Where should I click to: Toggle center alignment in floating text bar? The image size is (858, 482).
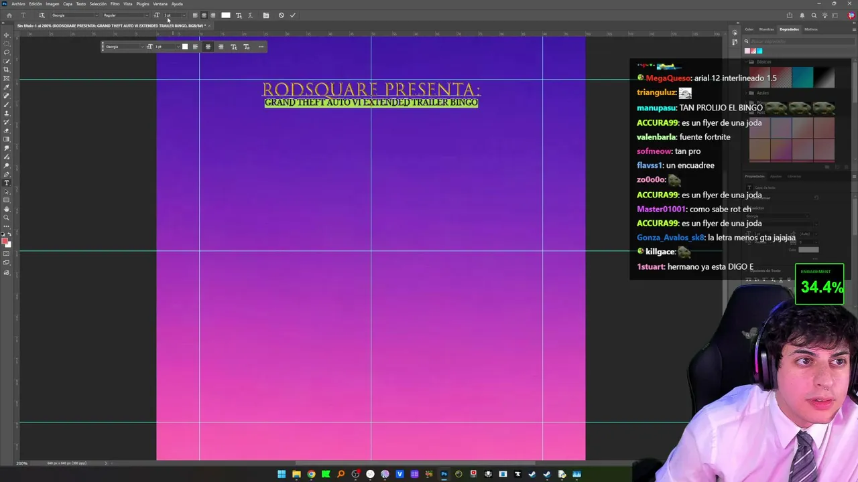(208, 47)
